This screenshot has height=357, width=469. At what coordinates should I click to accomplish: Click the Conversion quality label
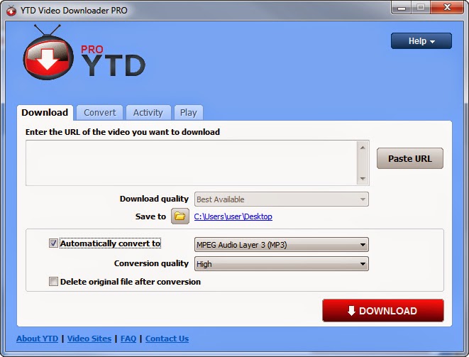(151, 263)
